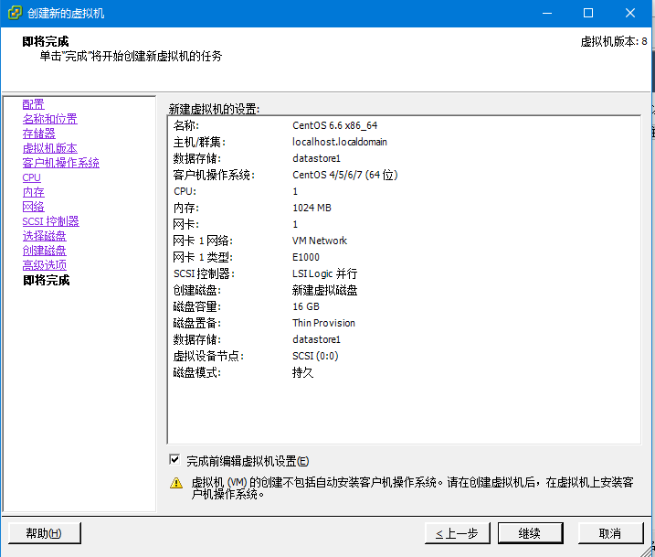Click the 网卡 1 网络: label

click(x=203, y=241)
